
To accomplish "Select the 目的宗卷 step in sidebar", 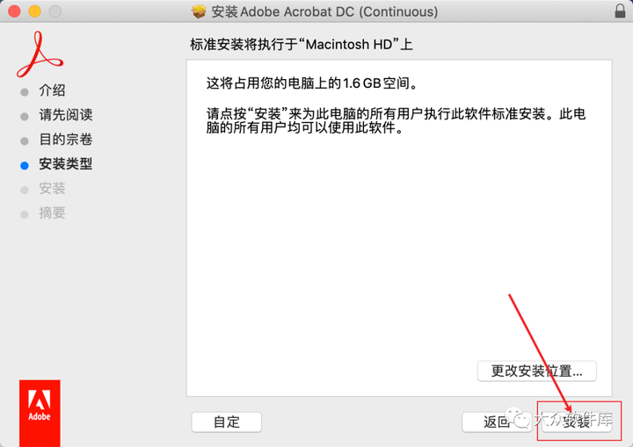I will tap(66, 140).
